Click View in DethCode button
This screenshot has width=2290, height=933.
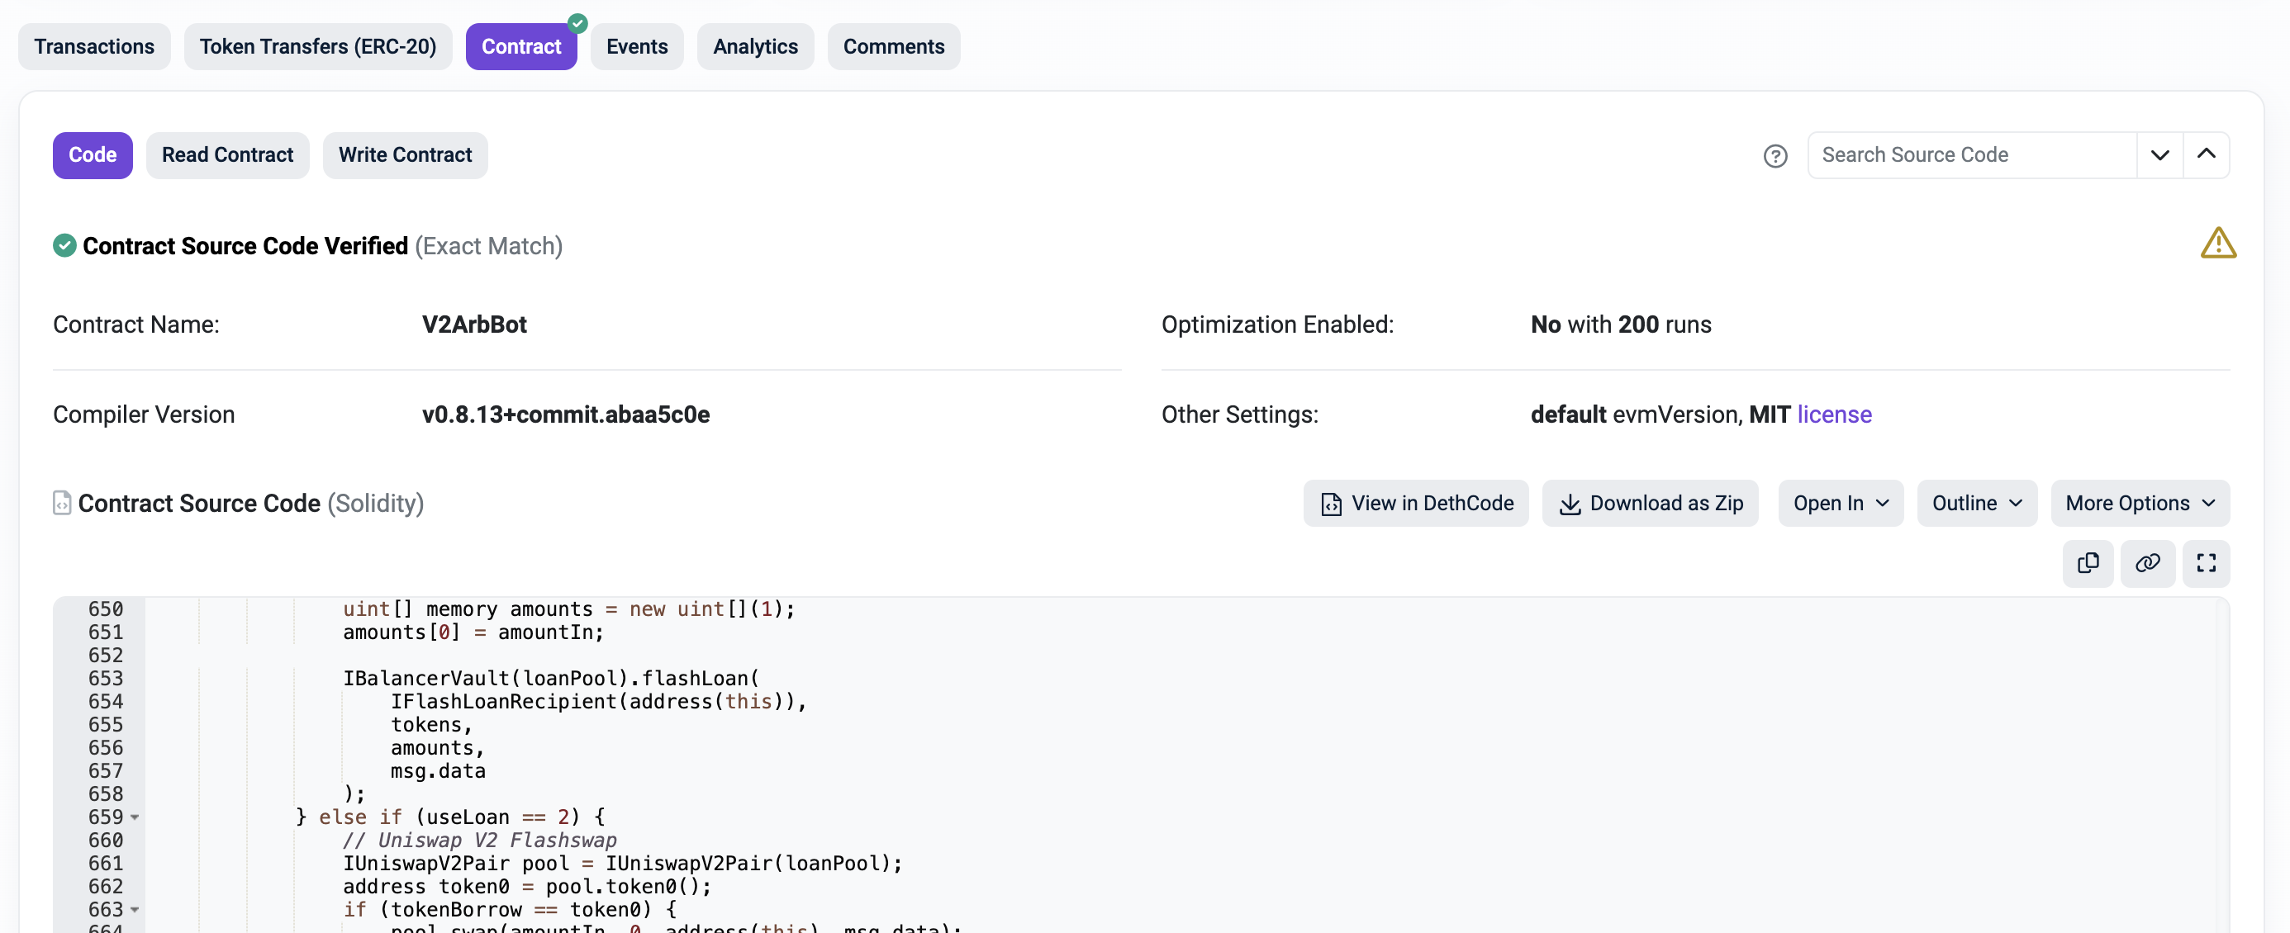tap(1415, 503)
